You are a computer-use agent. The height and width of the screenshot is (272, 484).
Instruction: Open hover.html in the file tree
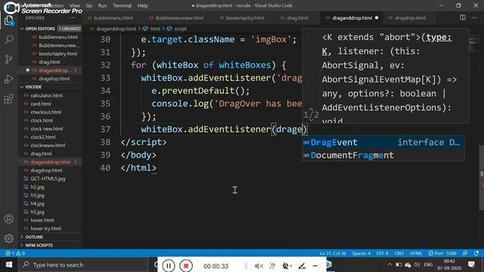[x=42, y=220]
